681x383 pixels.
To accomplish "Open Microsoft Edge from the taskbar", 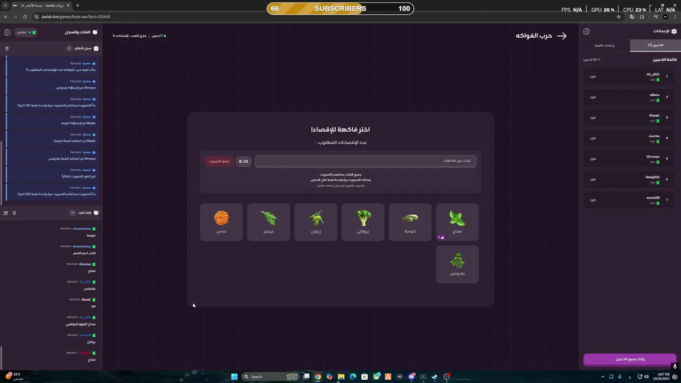I will [353, 377].
